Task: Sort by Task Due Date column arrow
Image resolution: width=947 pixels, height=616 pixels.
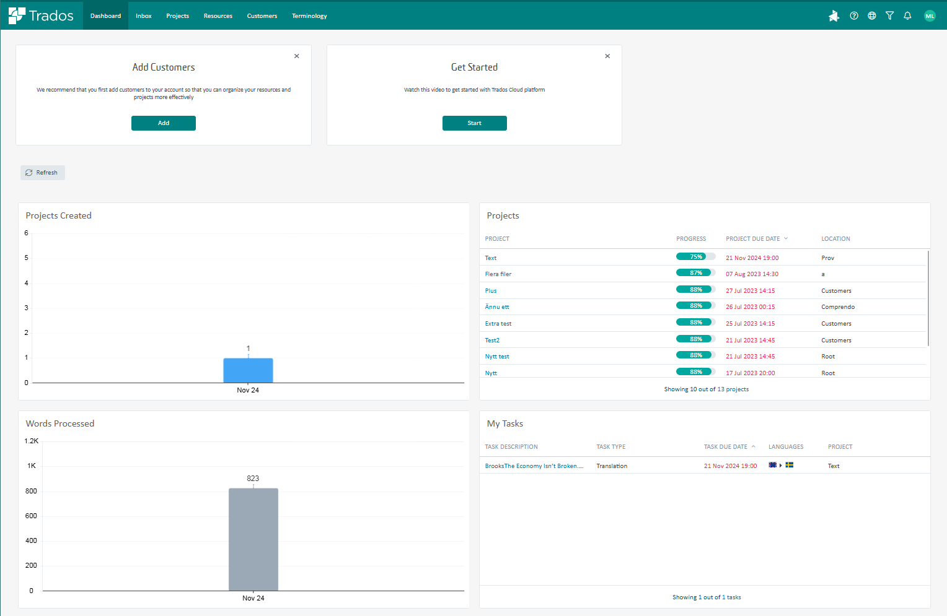Action: (754, 446)
